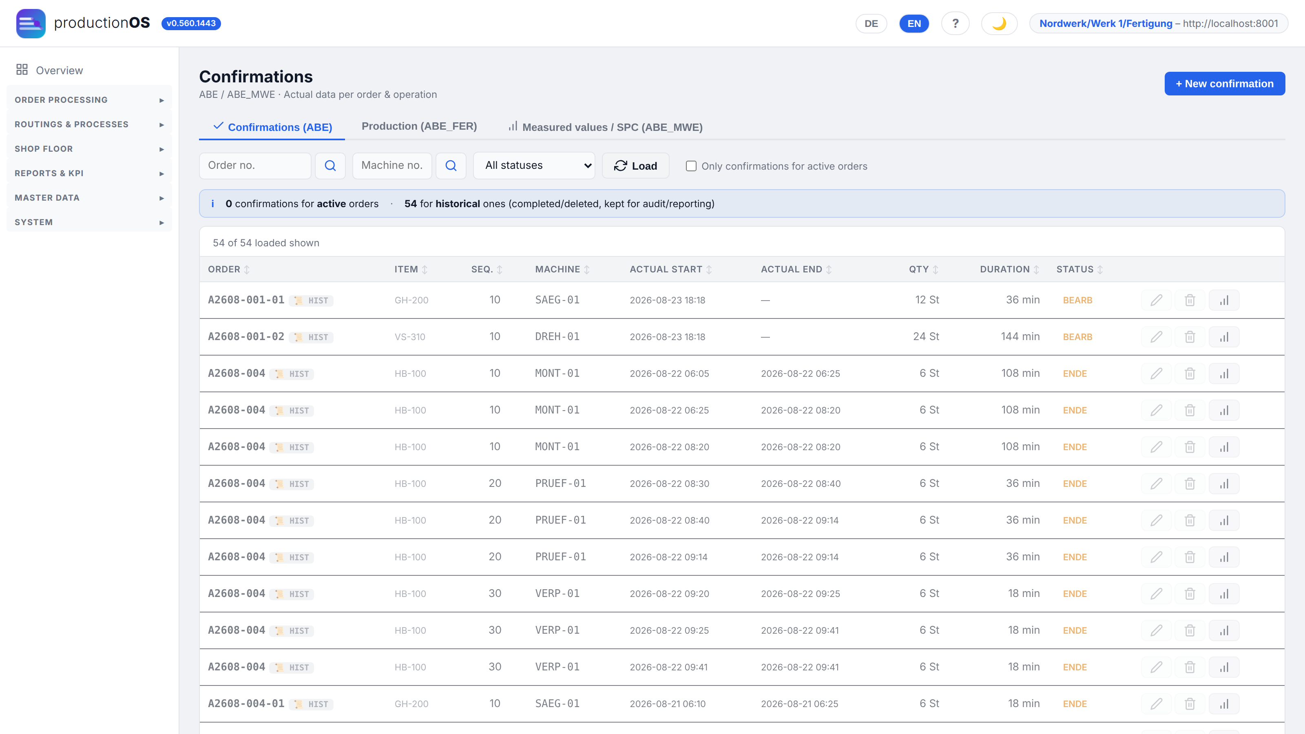Image resolution: width=1305 pixels, height=734 pixels.
Task: Delete the A2608-001-01 confirmation with the trash icon
Action: [x=1190, y=300]
